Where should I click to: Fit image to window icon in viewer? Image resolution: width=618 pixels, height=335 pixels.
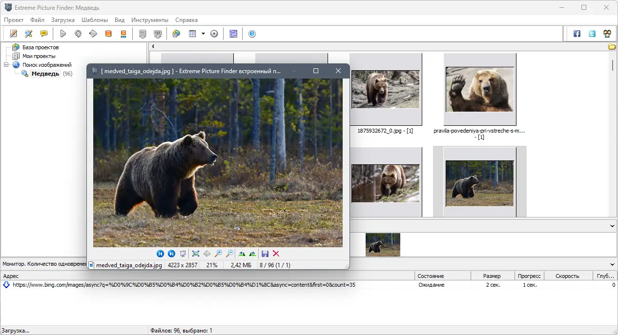click(196, 254)
